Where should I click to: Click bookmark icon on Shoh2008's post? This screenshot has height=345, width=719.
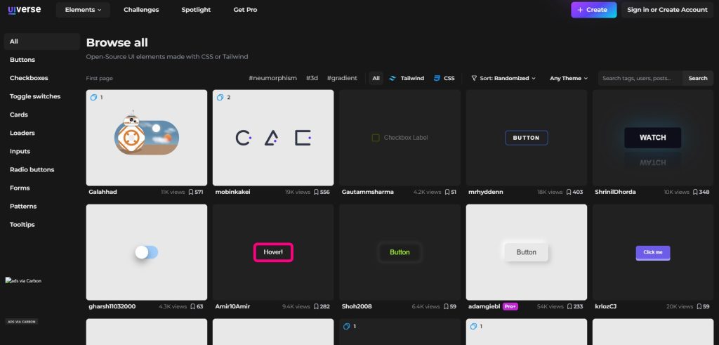tap(447, 306)
